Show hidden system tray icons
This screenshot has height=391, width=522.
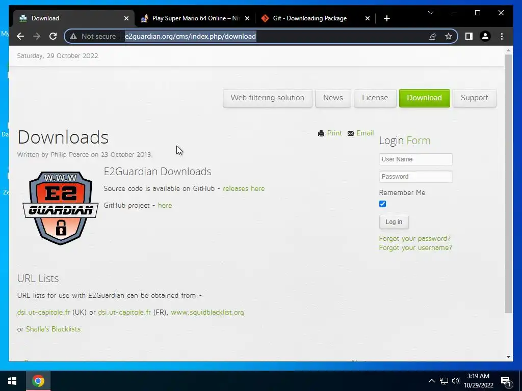431,381
